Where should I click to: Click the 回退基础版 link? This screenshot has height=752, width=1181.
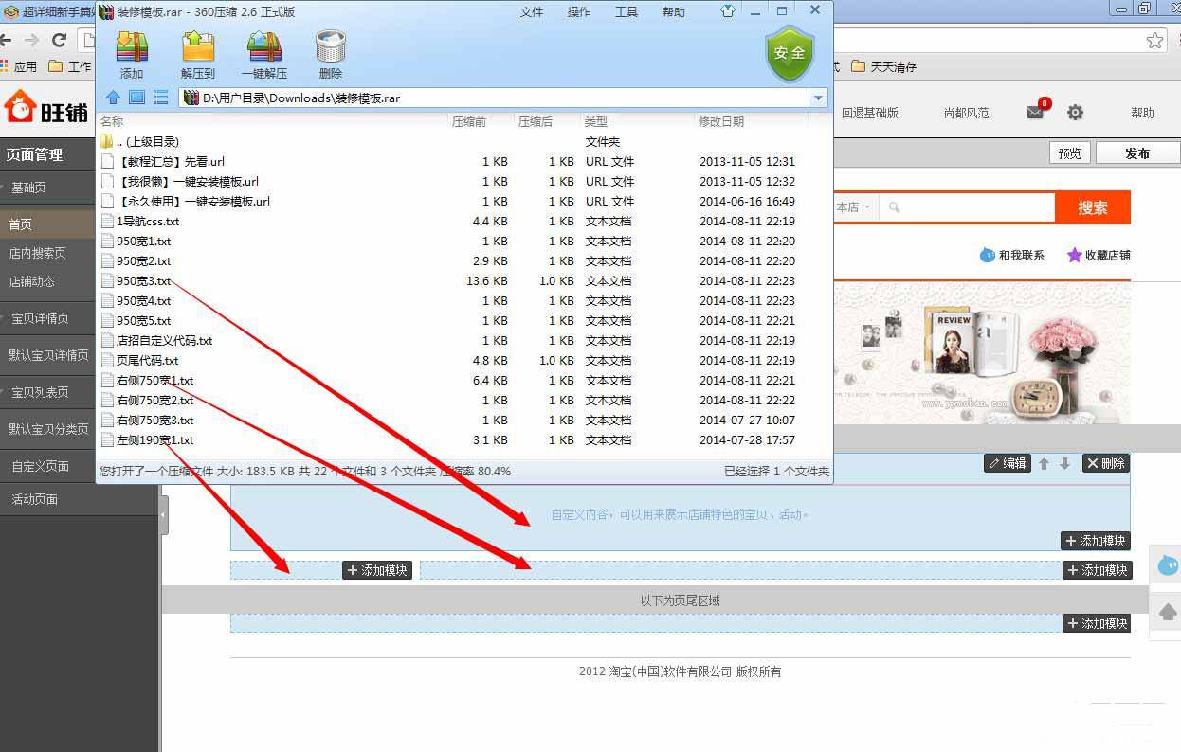coord(869,112)
